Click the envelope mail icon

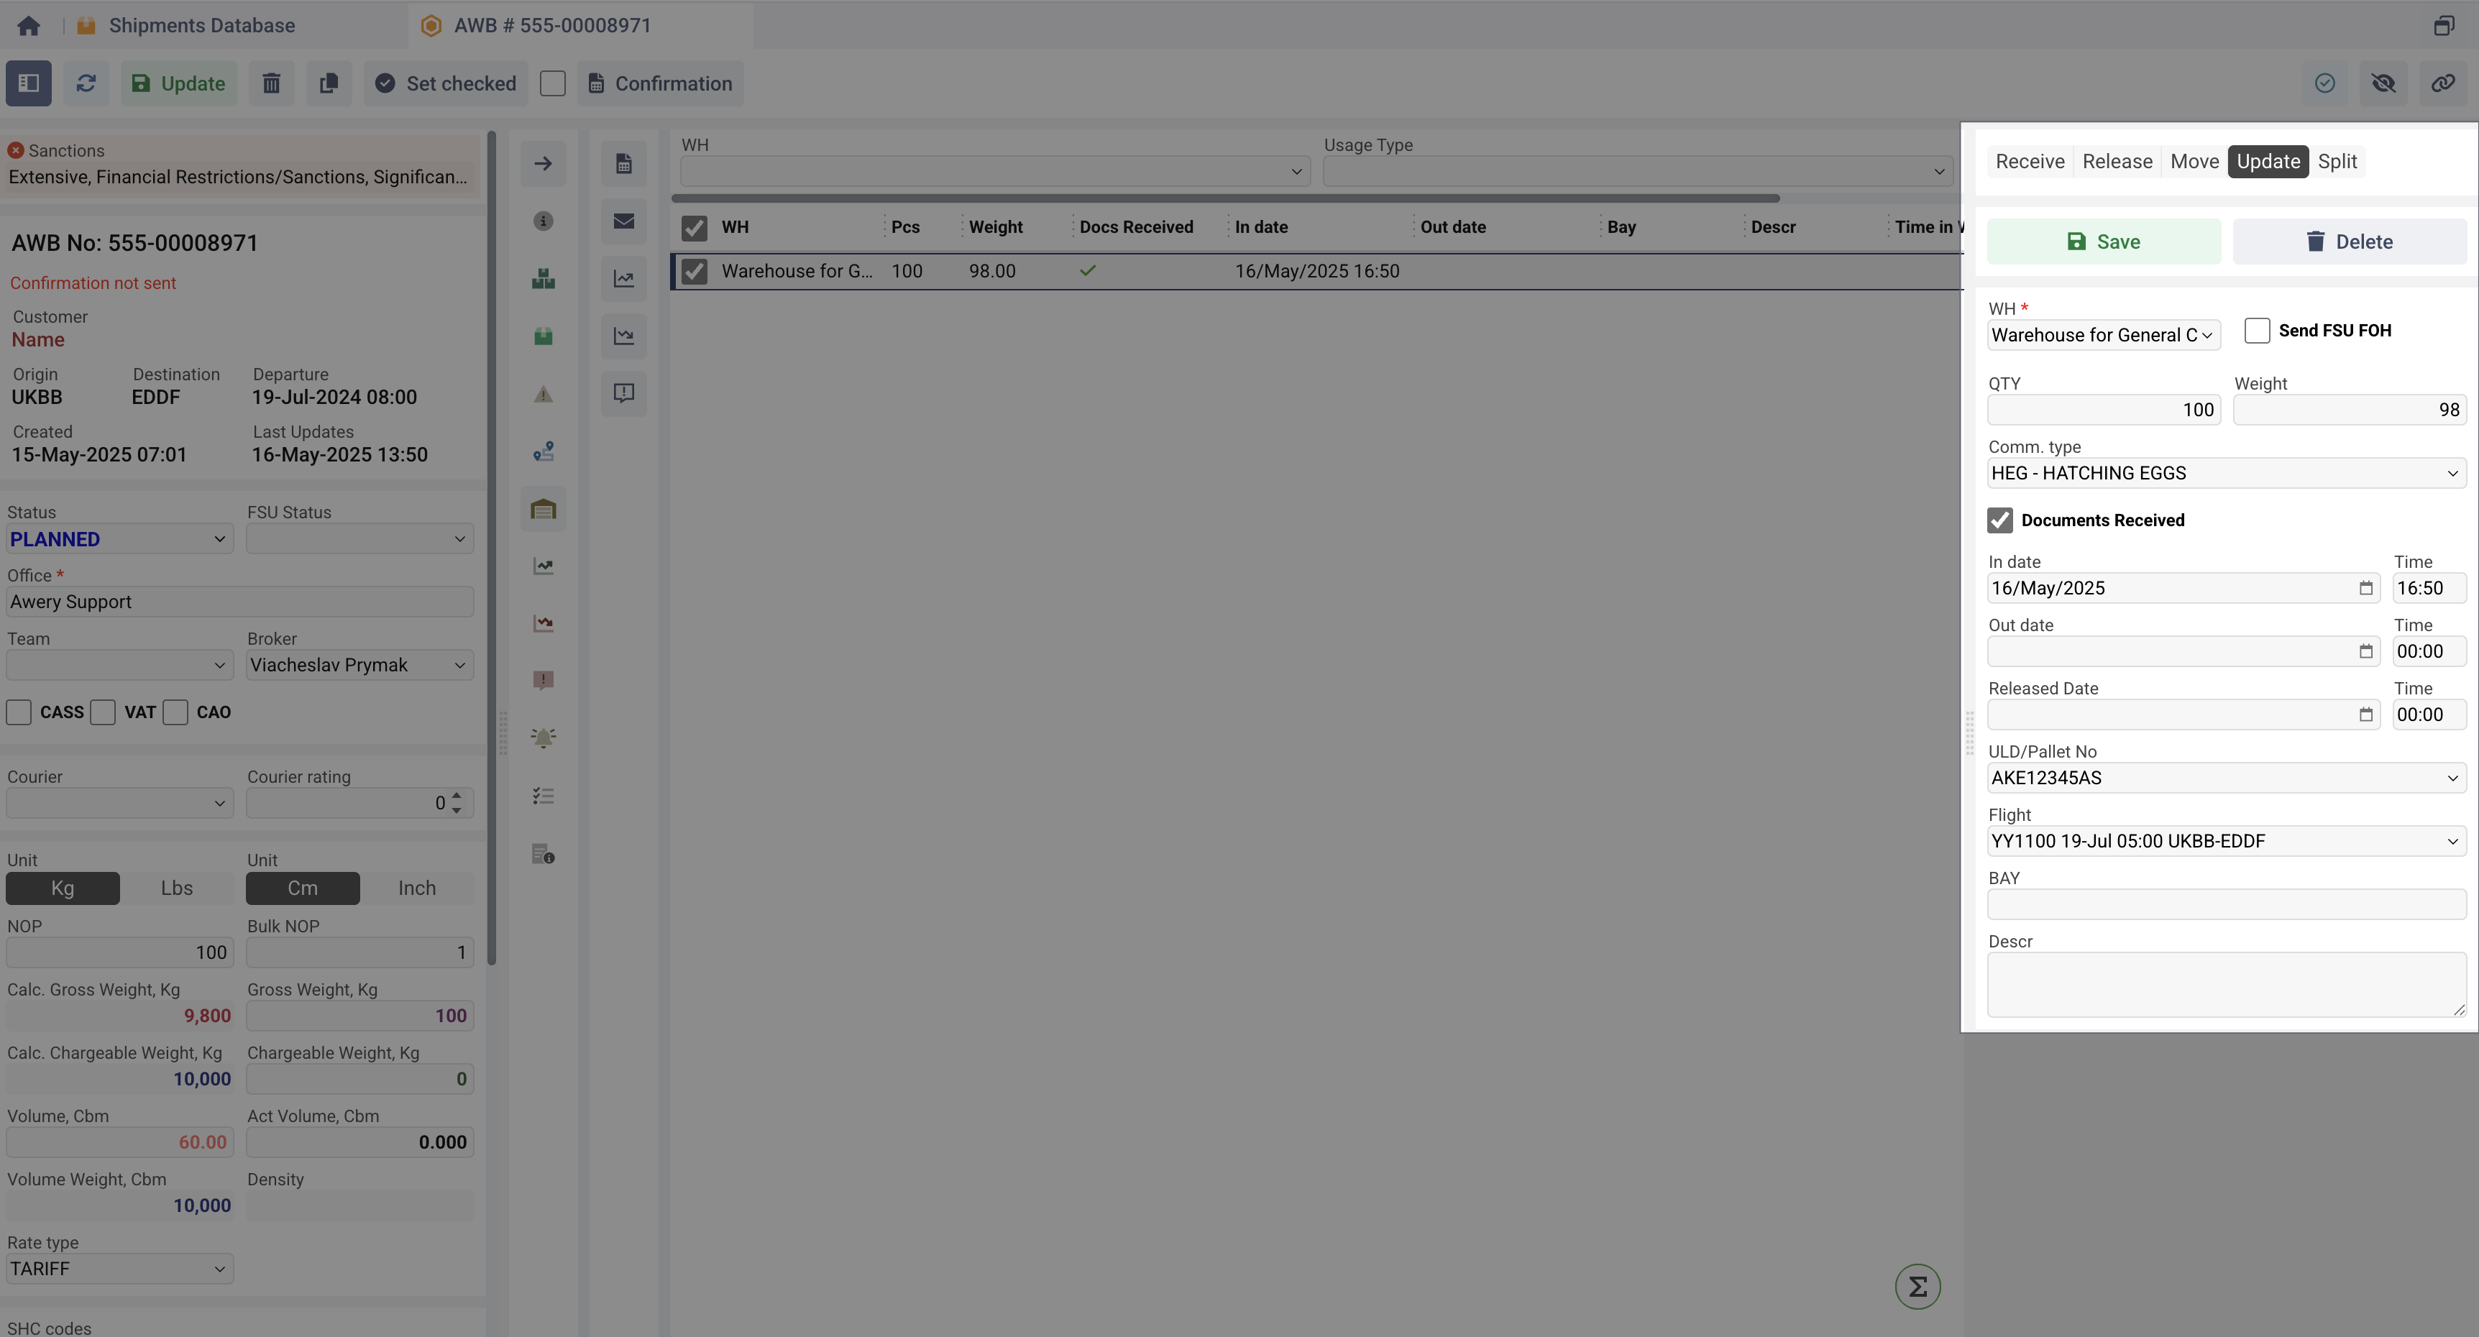pyautogui.click(x=623, y=221)
